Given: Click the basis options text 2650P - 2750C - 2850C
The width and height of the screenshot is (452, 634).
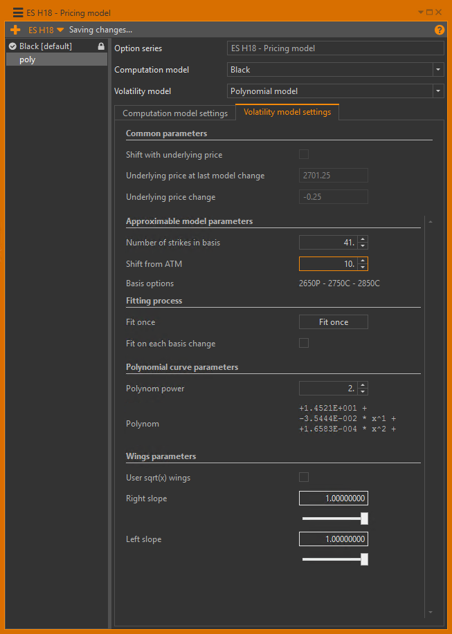Looking at the screenshot, I should coord(339,283).
